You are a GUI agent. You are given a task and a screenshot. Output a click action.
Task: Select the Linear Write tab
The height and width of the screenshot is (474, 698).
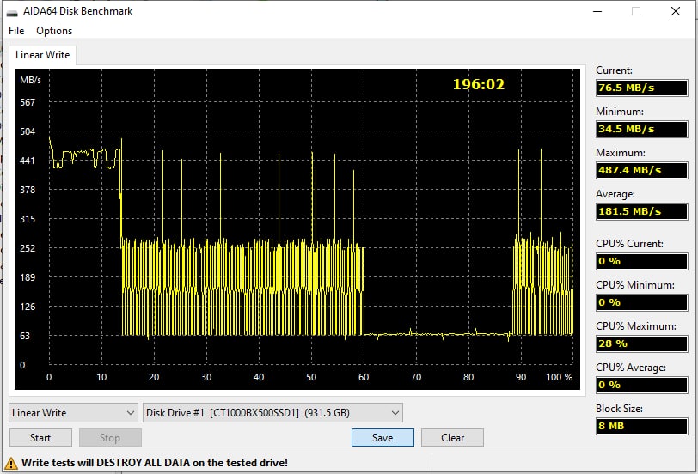(43, 55)
